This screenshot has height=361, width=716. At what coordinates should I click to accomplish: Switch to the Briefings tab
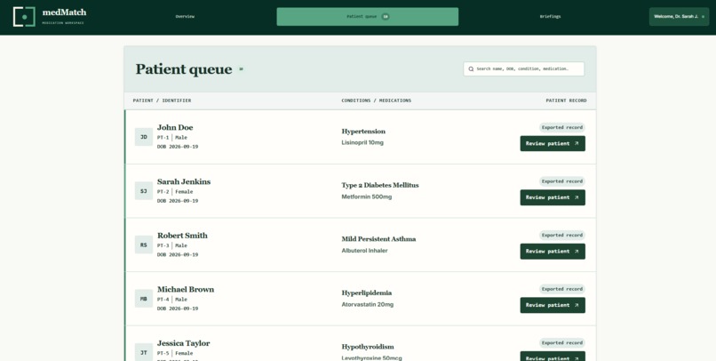[550, 17]
